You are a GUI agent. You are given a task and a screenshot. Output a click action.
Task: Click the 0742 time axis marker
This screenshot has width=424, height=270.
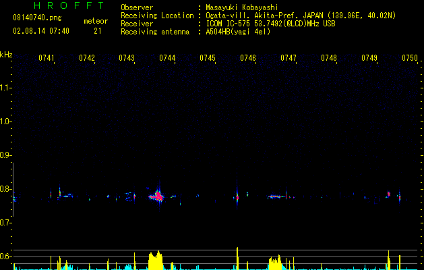pyautogui.click(x=87, y=57)
